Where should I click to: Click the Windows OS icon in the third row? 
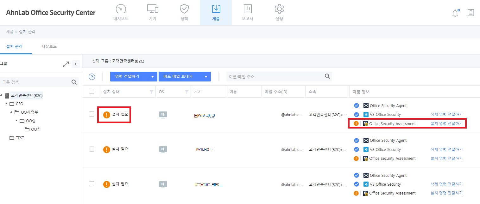163,185
